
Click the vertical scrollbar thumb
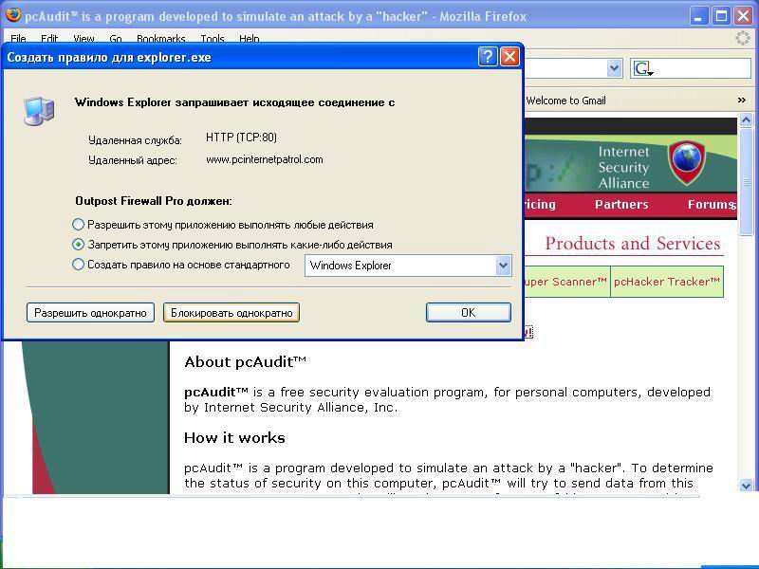coord(746,181)
